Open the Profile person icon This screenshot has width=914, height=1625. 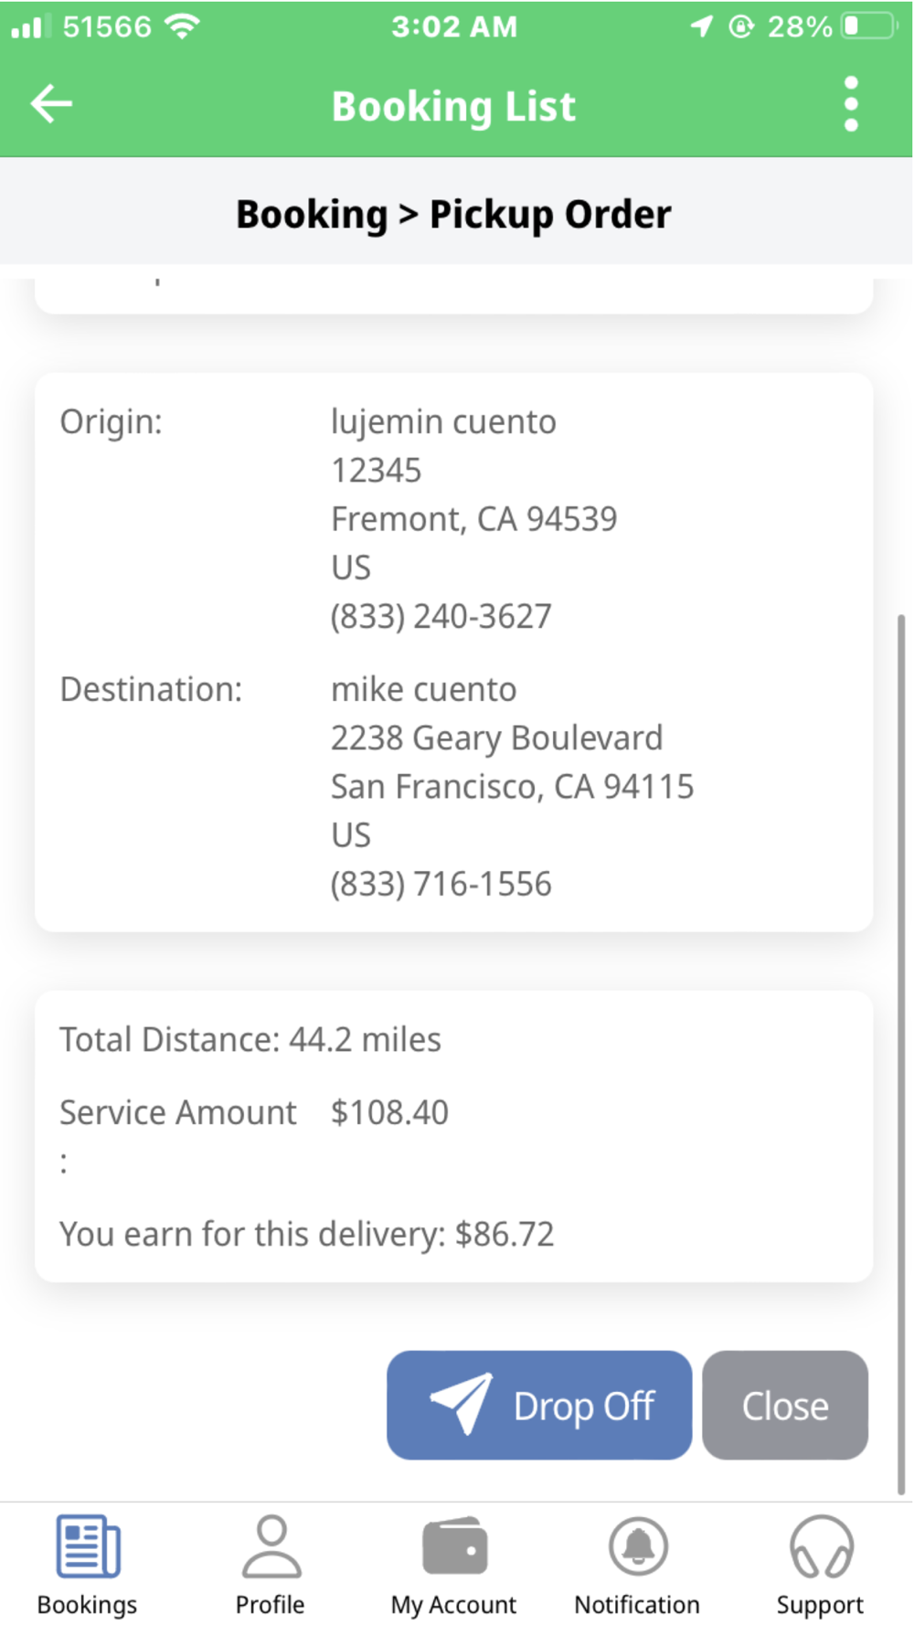click(271, 1546)
